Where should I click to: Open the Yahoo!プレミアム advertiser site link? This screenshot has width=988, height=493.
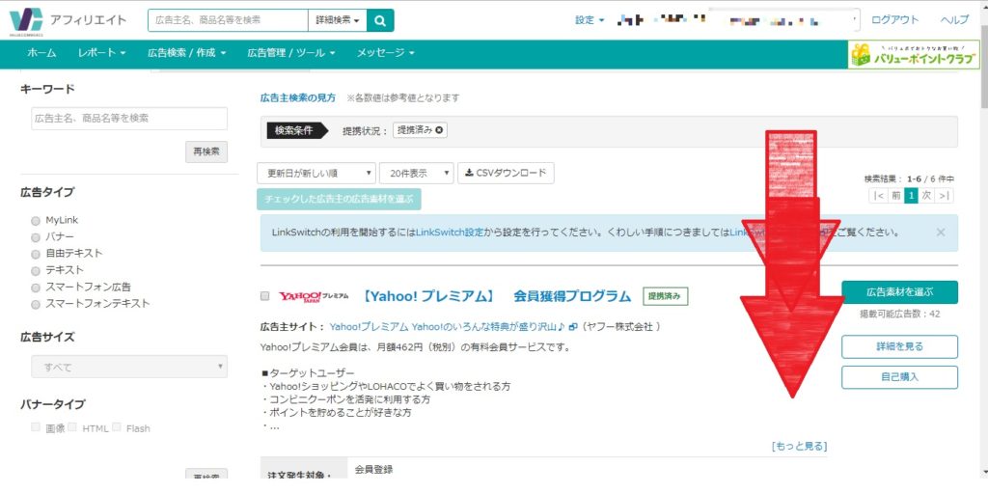tap(447, 326)
